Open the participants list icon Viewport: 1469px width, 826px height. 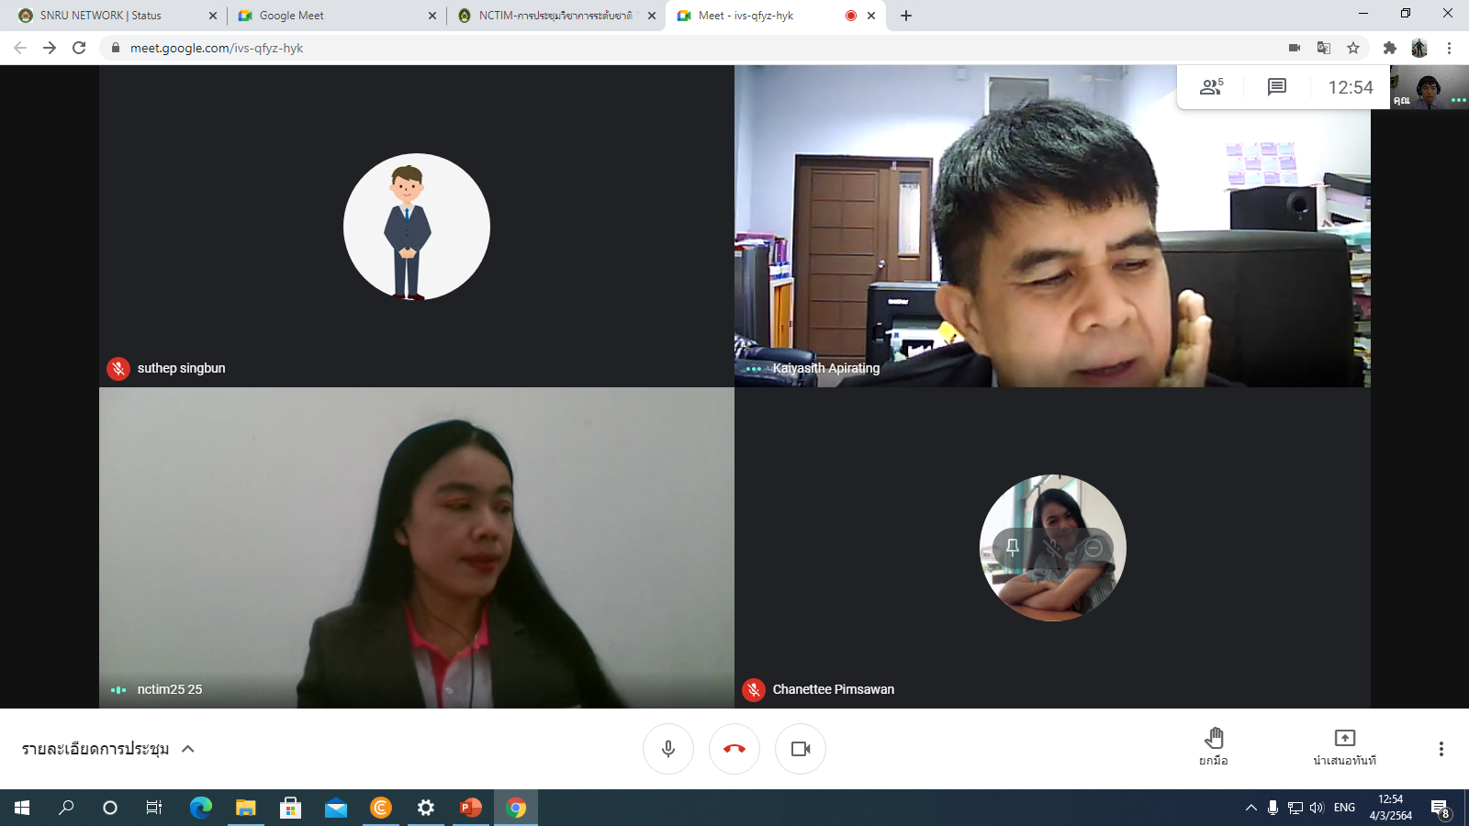1211,87
